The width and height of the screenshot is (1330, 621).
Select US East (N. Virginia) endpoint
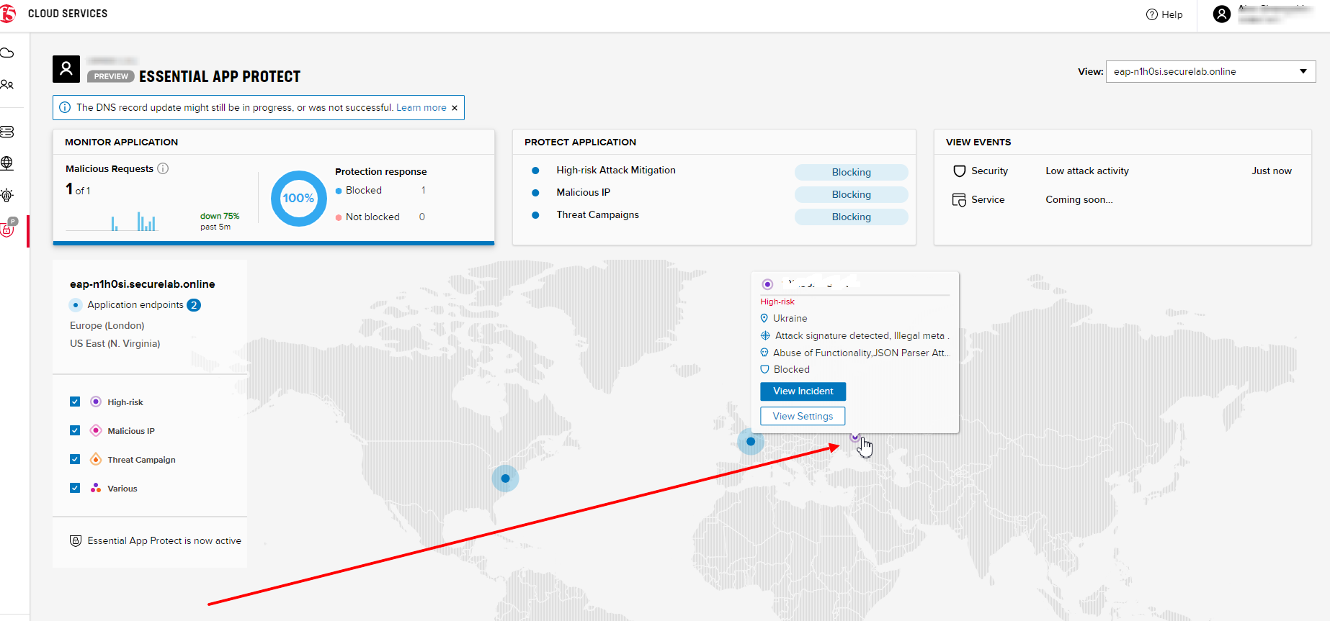[x=115, y=343]
